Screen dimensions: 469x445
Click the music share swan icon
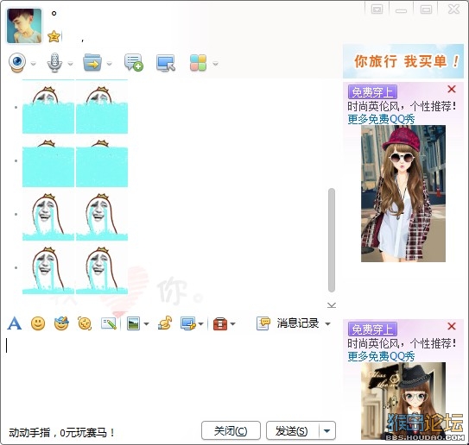165,323
